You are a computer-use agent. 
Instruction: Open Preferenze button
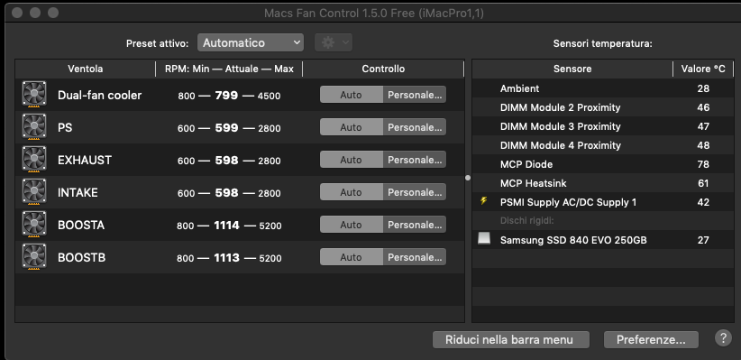(651, 339)
